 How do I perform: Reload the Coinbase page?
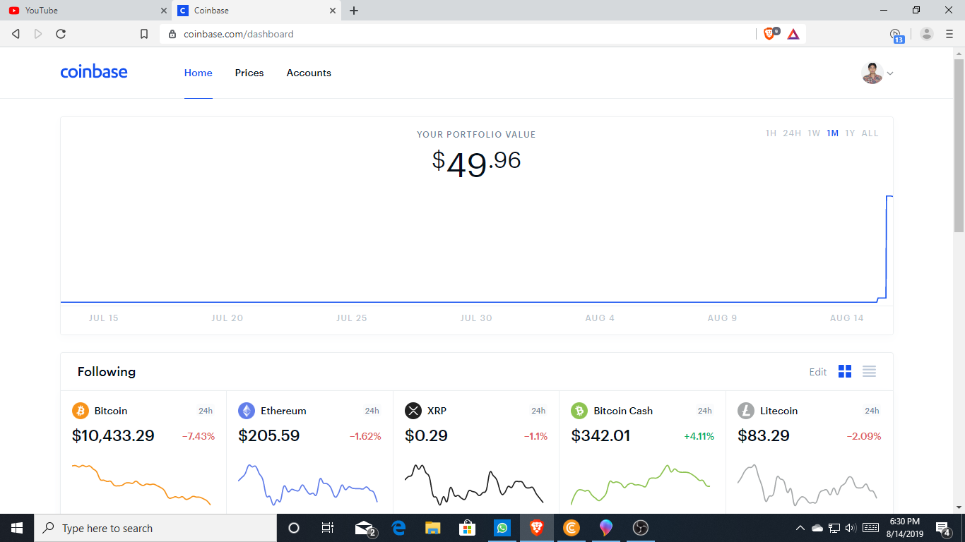61,34
